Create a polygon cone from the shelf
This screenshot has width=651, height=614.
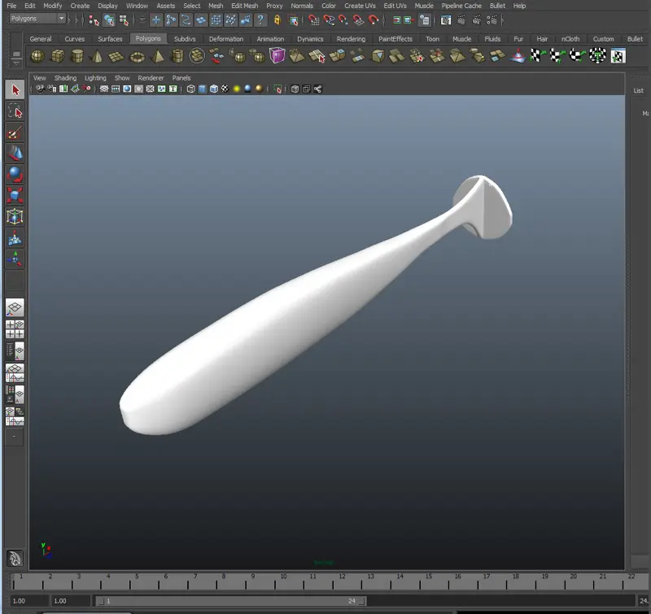[97, 56]
